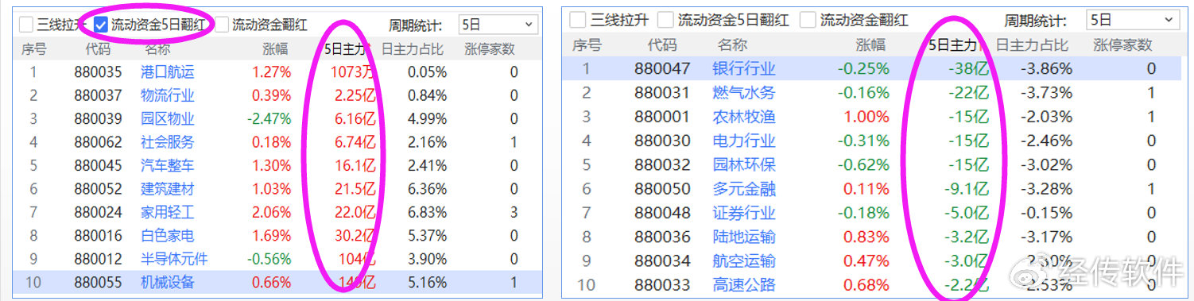Screen dimensions: 1194x301
Task: Sort right panel by 涨幅 column header
Action: coord(871,44)
